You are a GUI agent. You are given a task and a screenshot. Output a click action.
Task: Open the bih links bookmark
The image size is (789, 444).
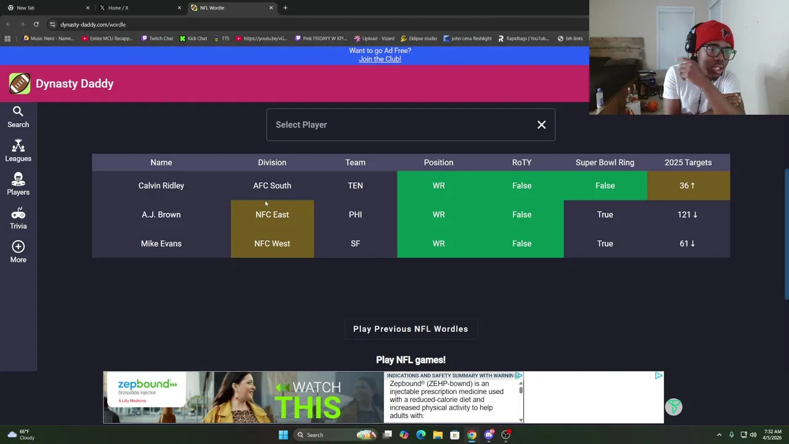(x=570, y=38)
